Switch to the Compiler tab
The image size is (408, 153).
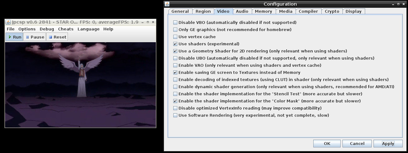[x=308, y=11]
